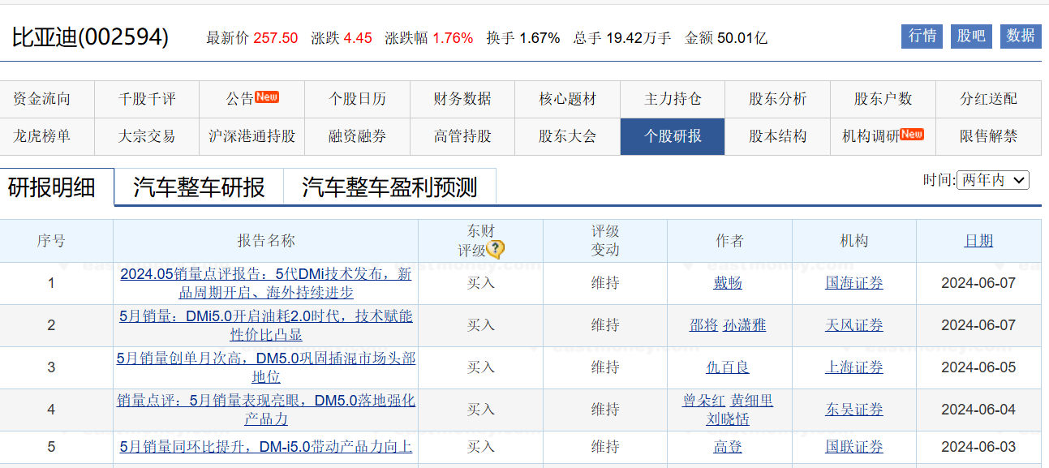The height and width of the screenshot is (468, 1049).
Task: Click the 报告名称 column header
Action: point(266,241)
